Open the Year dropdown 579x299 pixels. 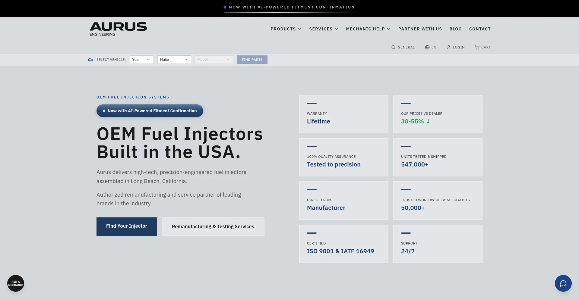[142, 60]
